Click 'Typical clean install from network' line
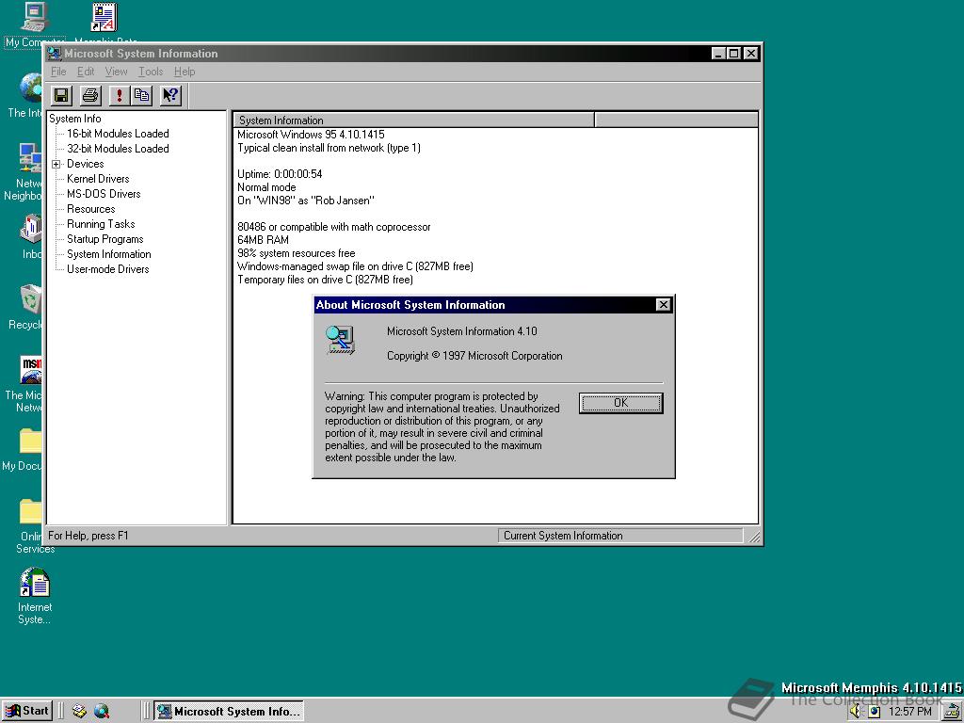 click(x=329, y=148)
